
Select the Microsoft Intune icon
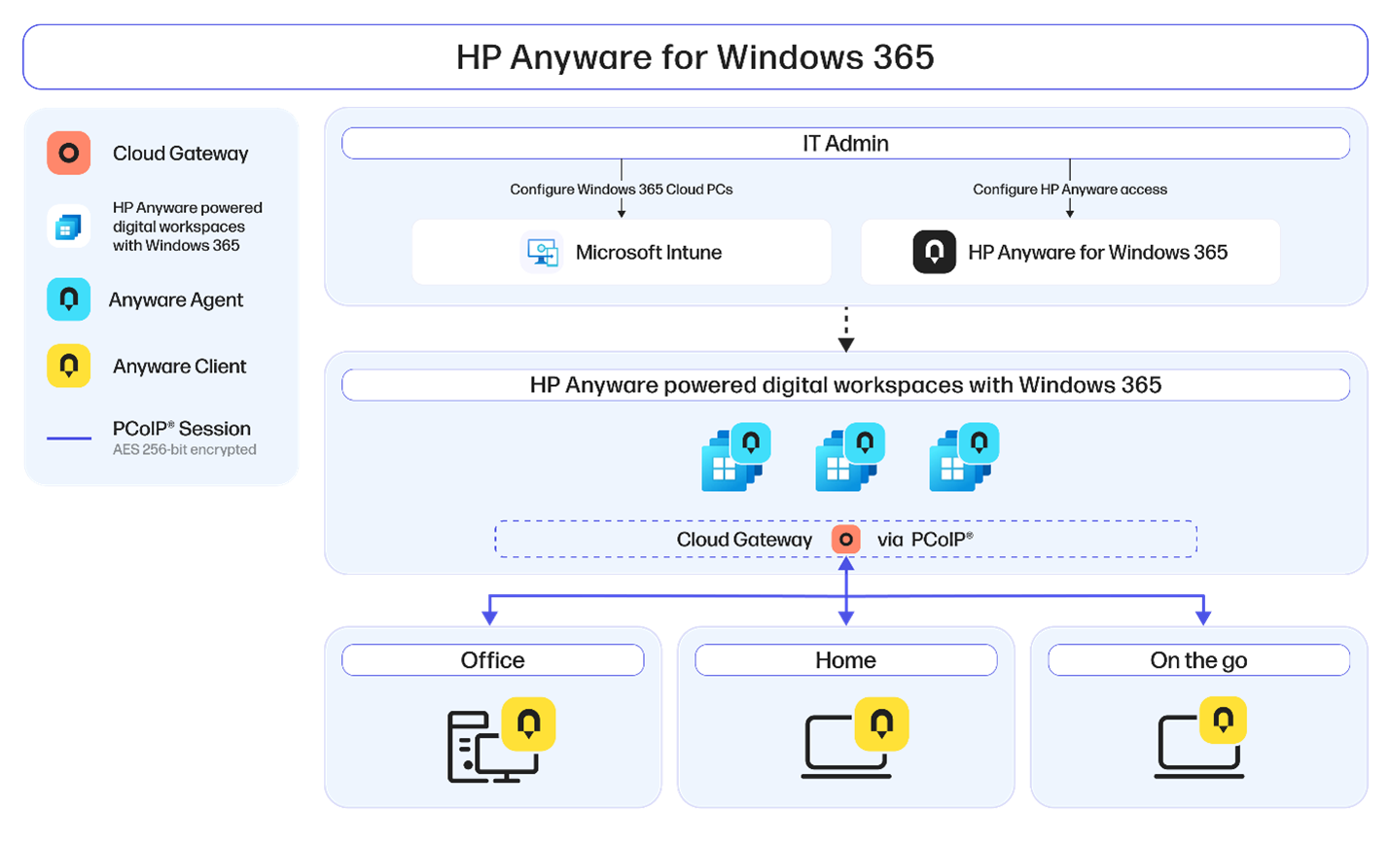543,253
